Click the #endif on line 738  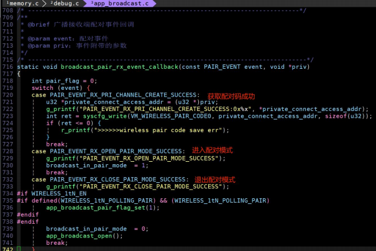pos(27,222)
